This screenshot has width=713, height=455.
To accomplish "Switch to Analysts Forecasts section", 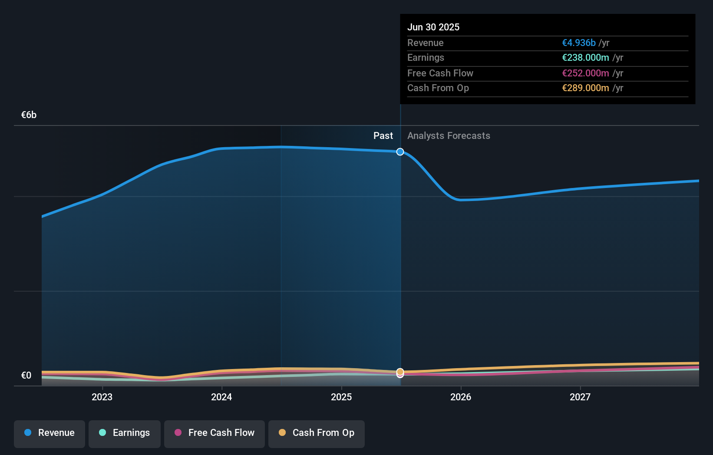I will pyautogui.click(x=449, y=135).
